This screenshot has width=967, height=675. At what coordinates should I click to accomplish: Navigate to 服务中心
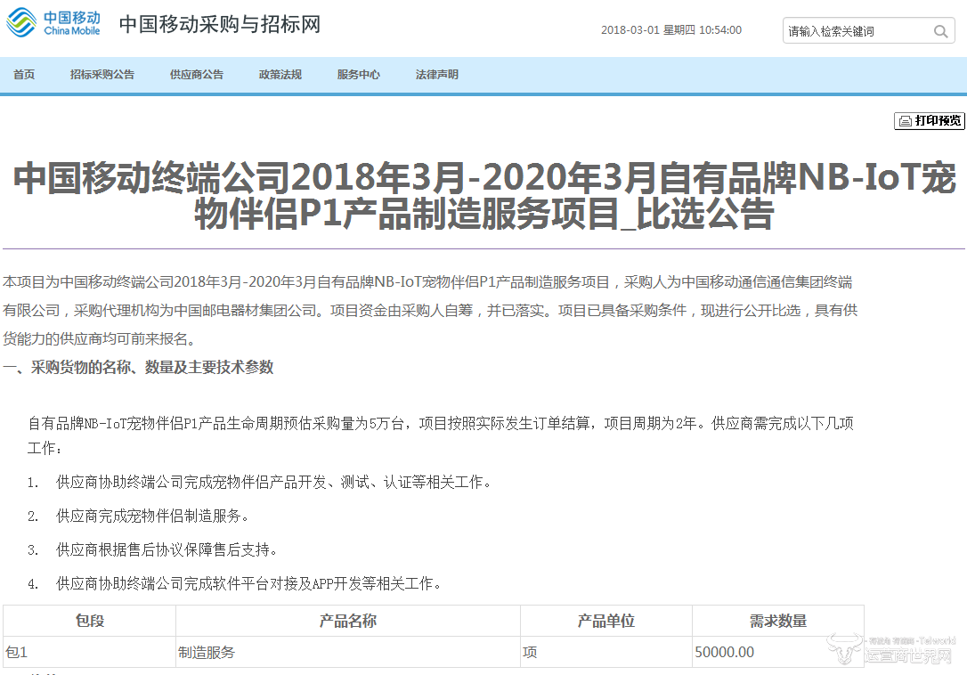(x=359, y=75)
